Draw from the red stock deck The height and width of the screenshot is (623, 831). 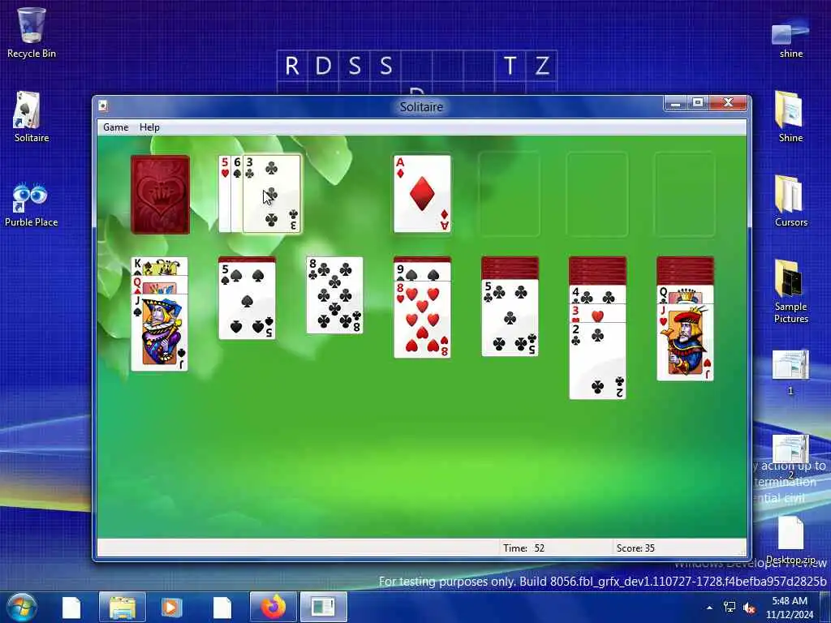[160, 195]
